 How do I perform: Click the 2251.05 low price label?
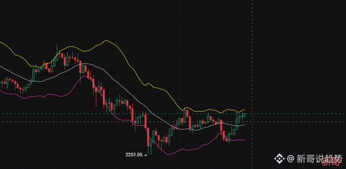[134, 155]
